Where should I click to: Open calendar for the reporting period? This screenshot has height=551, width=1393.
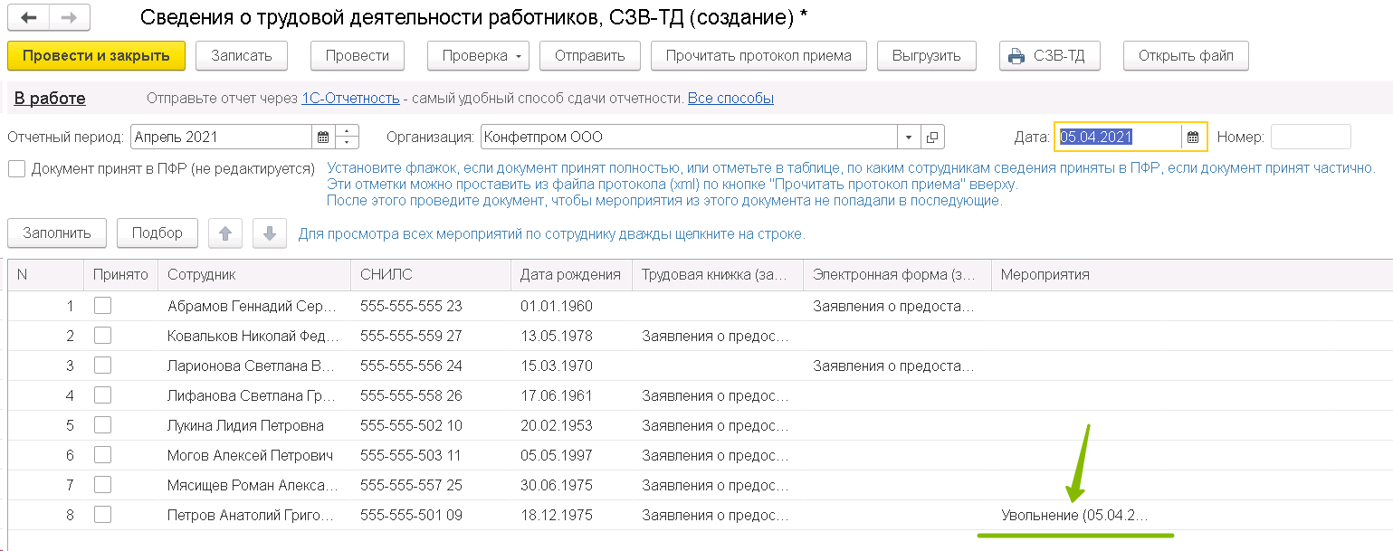[323, 138]
